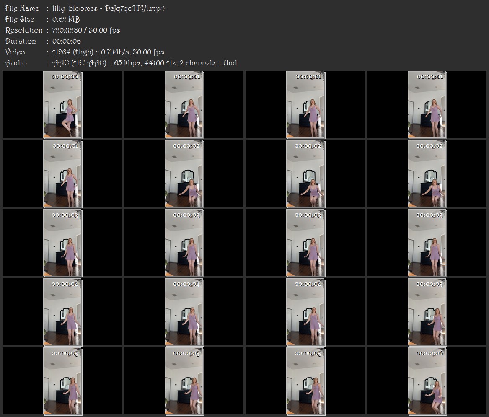Click the duration value "00:00:06" in the header
Image resolution: width=489 pixels, height=417 pixels.
coord(67,41)
